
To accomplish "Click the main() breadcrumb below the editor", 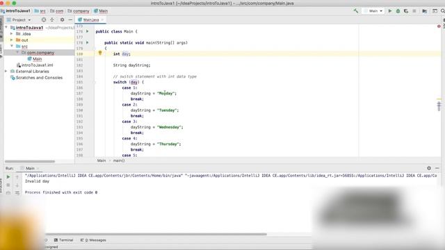I will [119, 160].
